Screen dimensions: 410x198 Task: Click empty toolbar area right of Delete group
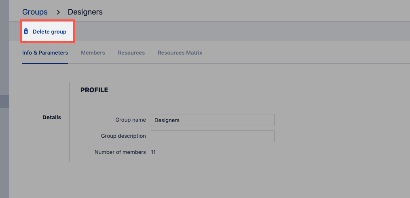[243, 32]
